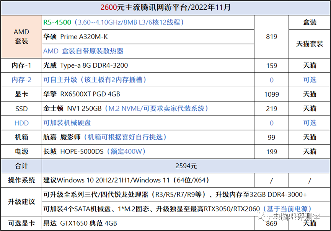This screenshot has height=231, width=331.
Task: Click the '航嘉 魔影师' case cell
Action: [148, 137]
